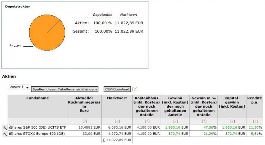Open help [?] under Gewinn in % column
This screenshot has height=145, width=265.
[204, 121]
